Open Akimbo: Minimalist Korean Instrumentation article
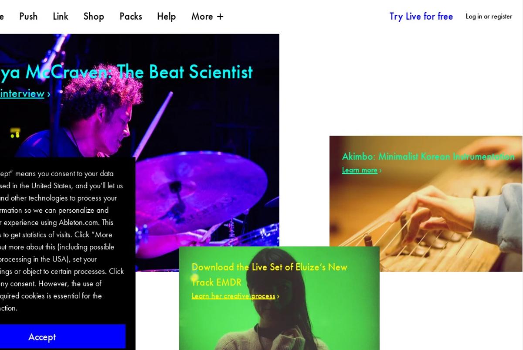Image resolution: width=523 pixels, height=350 pixels. (x=428, y=156)
